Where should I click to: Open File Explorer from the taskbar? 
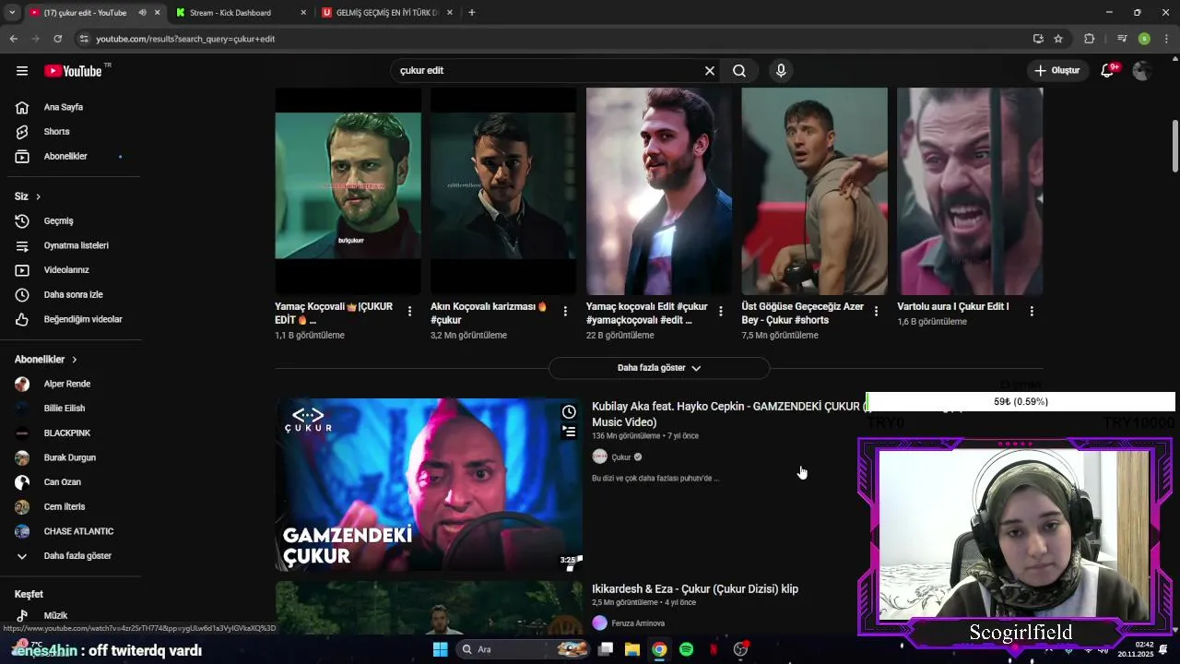pyautogui.click(x=632, y=649)
